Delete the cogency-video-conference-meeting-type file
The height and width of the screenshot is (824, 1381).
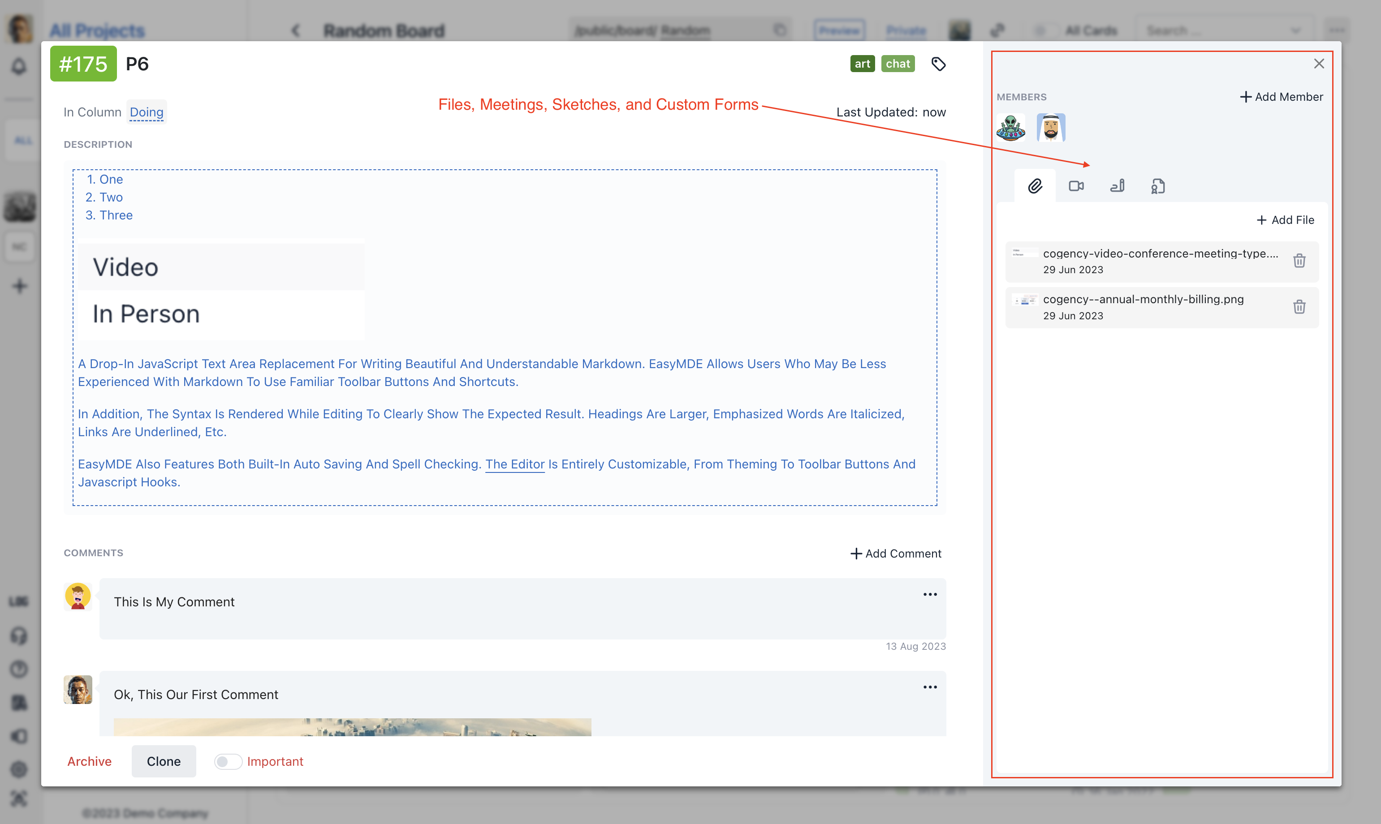(1299, 261)
